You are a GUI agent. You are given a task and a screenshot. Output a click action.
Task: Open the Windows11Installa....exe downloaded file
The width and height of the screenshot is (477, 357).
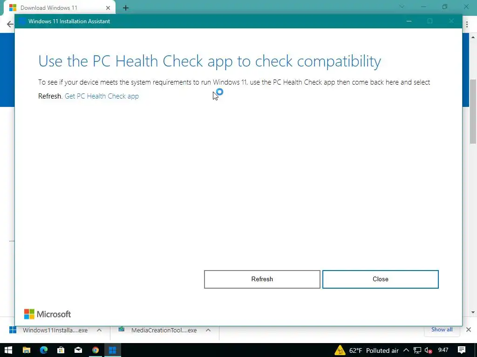coord(48,330)
